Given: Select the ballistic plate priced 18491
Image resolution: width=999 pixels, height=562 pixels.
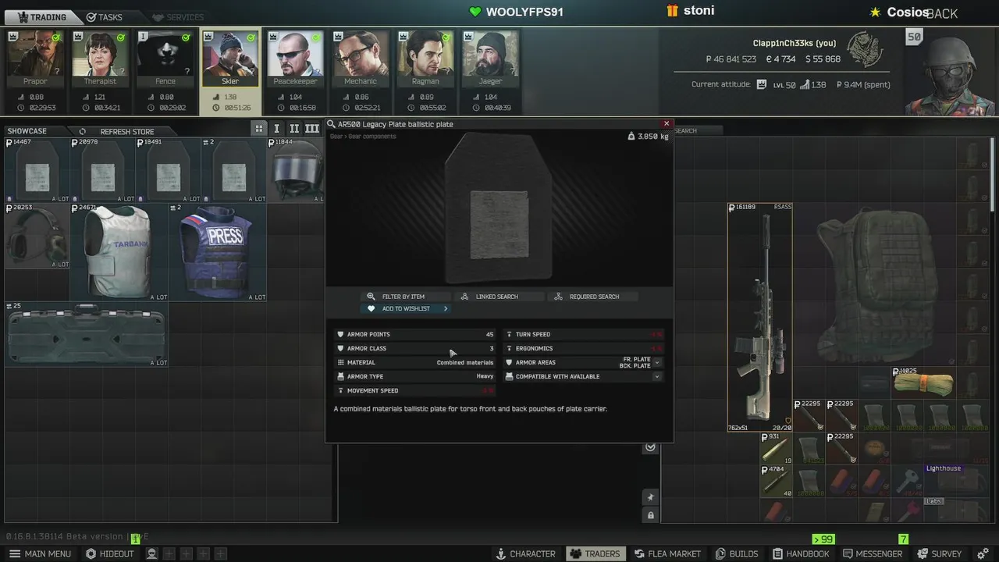Looking at the screenshot, I should 168,170.
